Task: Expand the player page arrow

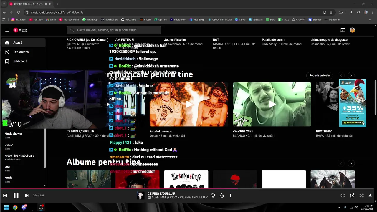Action: pos(370,196)
